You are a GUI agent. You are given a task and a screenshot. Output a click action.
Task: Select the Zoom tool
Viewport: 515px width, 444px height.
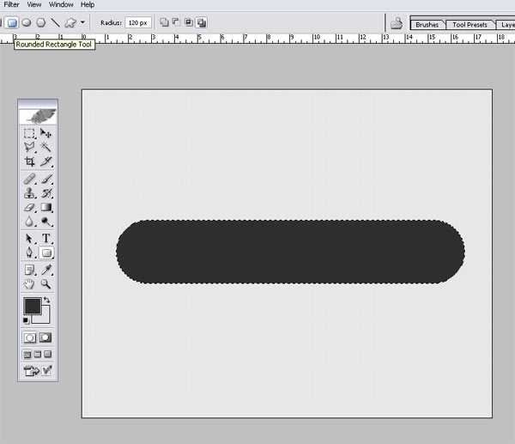tap(45, 284)
